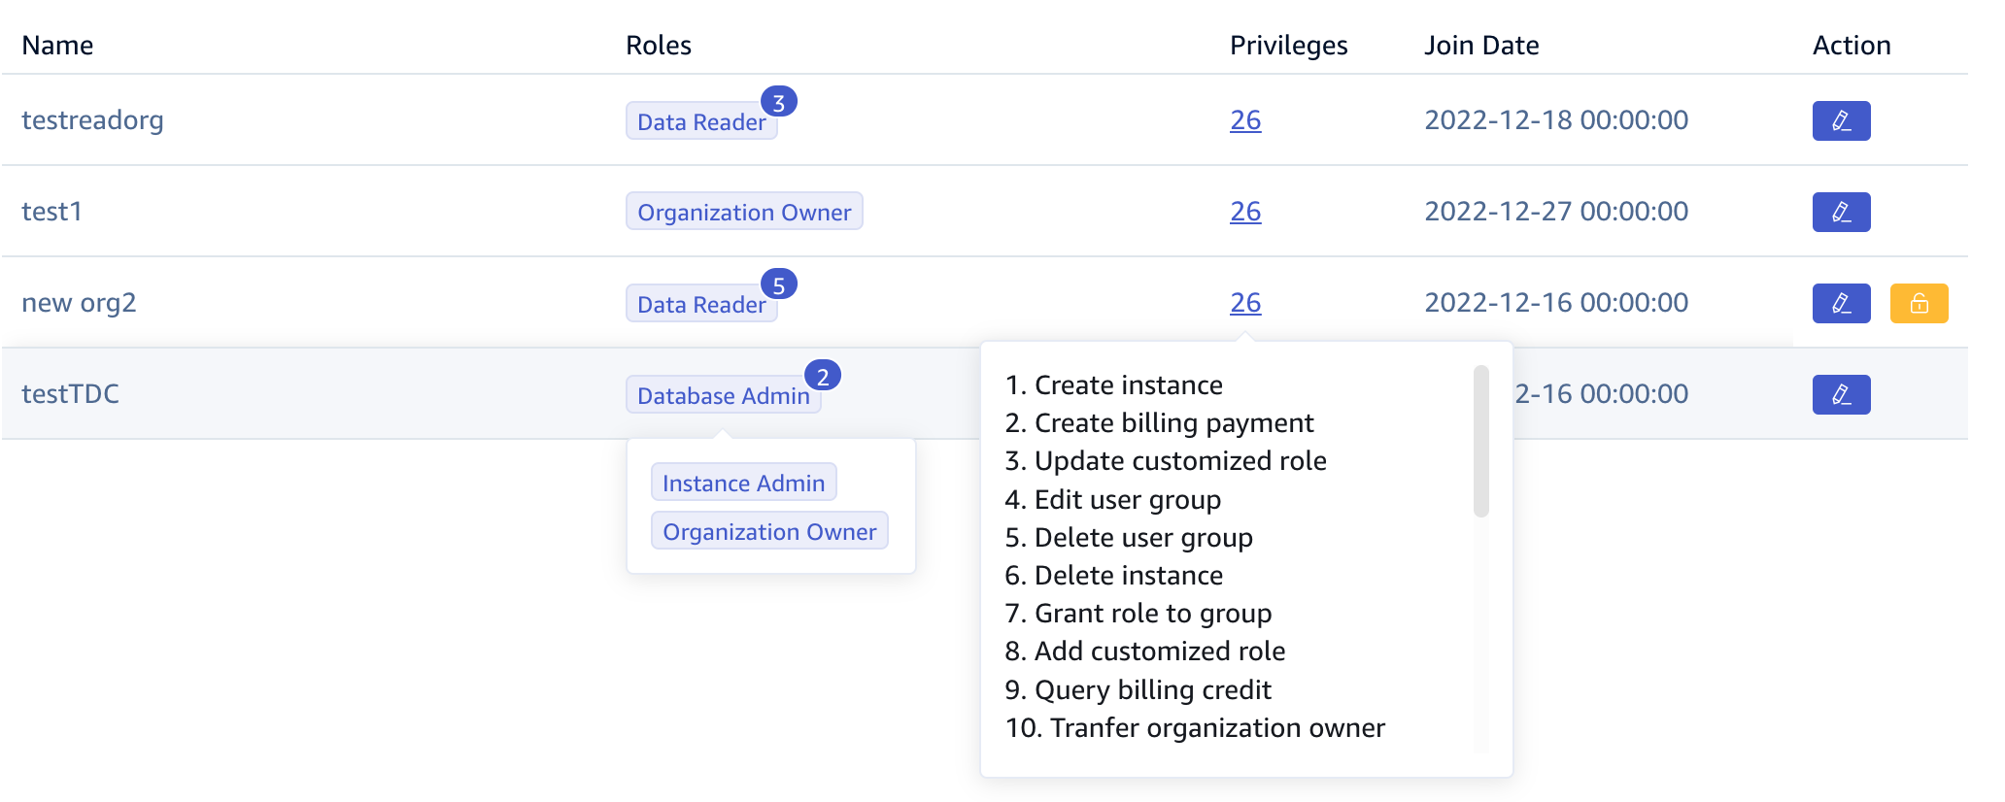Screen dimensions: 2005x802
Task: Click Database Admin tag for testTDC
Action: coord(722,396)
